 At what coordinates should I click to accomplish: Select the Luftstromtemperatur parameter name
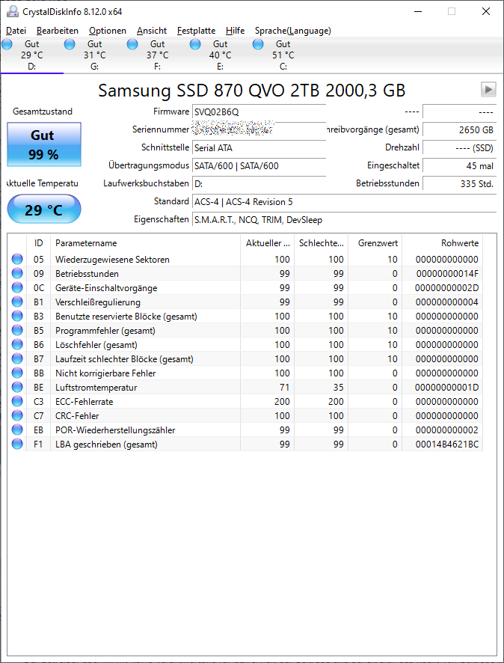tap(96, 388)
